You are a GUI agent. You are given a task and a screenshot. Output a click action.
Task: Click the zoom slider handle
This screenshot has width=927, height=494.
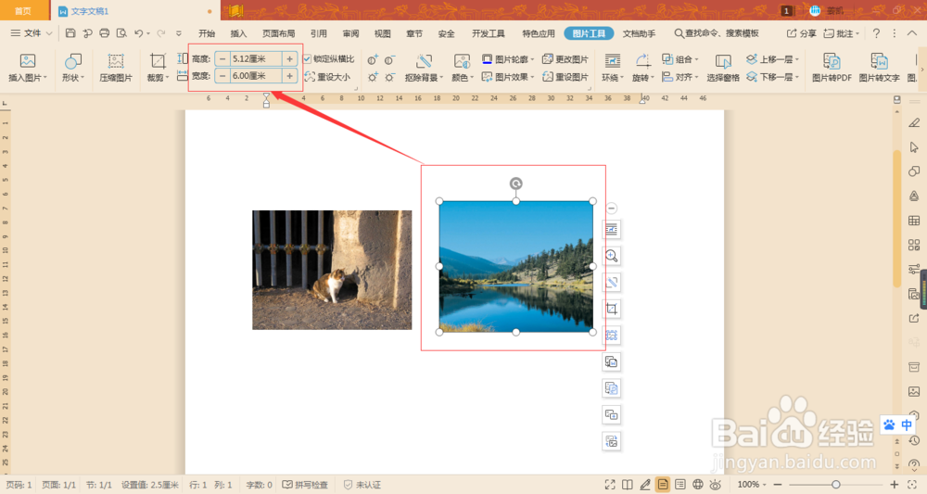(836, 485)
